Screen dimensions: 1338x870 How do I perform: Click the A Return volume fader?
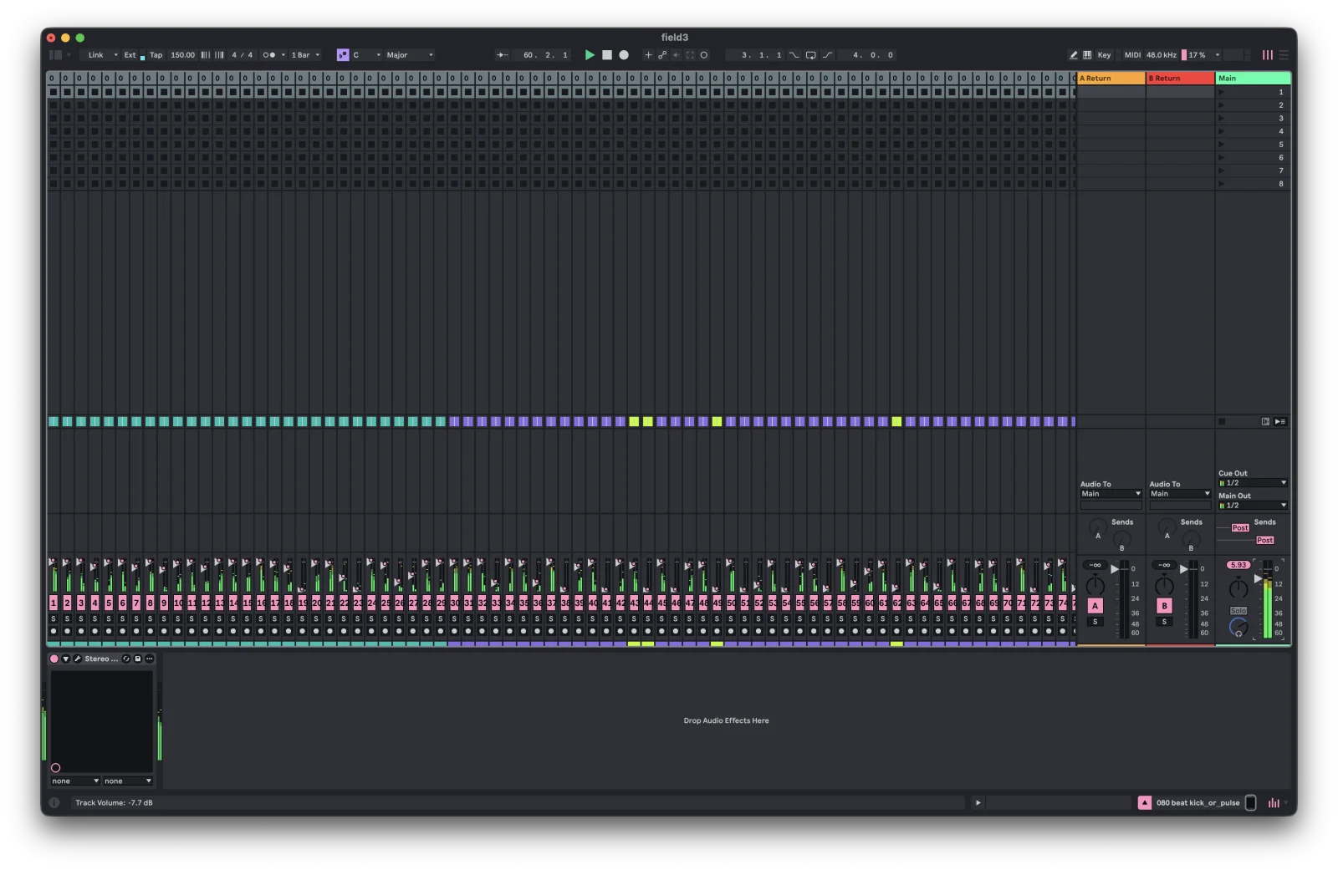point(1115,569)
